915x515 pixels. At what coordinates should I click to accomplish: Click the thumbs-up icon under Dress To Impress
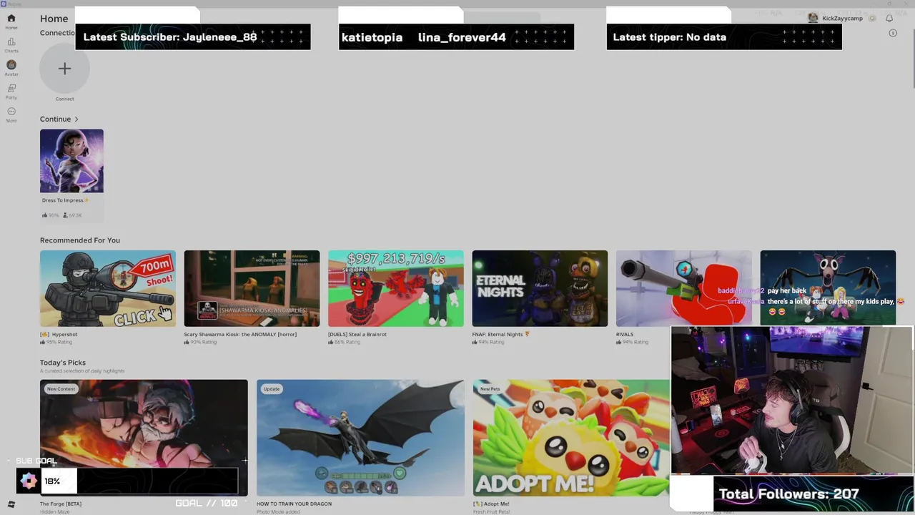(45, 215)
